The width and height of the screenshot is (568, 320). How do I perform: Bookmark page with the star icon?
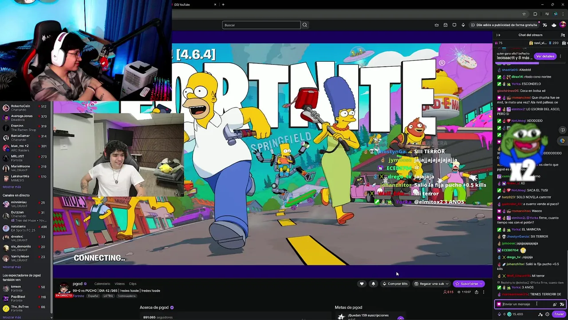coord(524,14)
